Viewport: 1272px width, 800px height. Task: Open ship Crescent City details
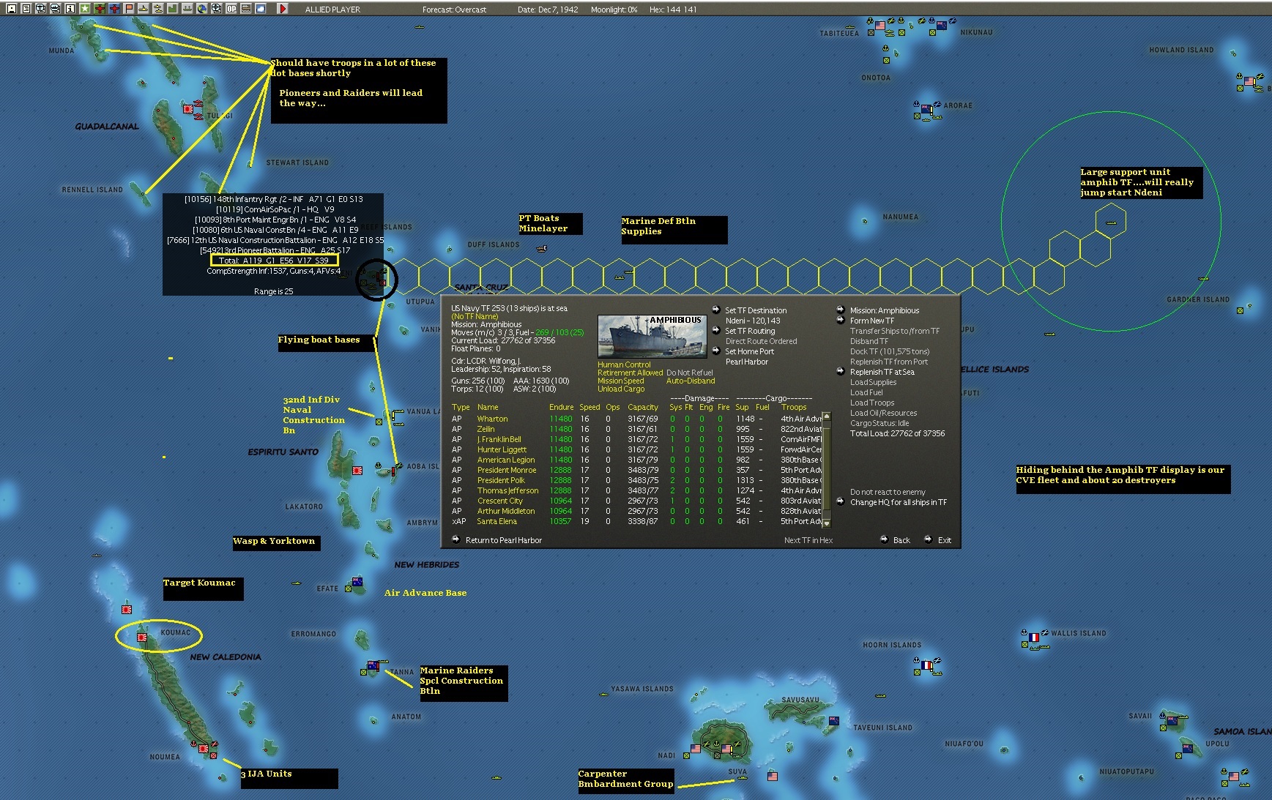click(499, 501)
